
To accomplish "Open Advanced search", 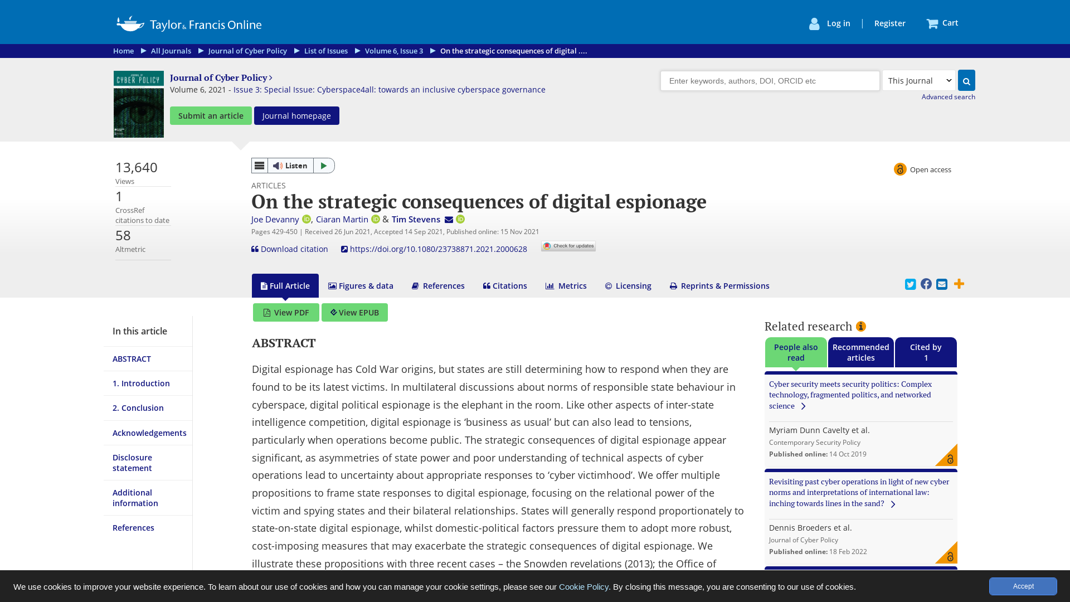I will (x=949, y=97).
